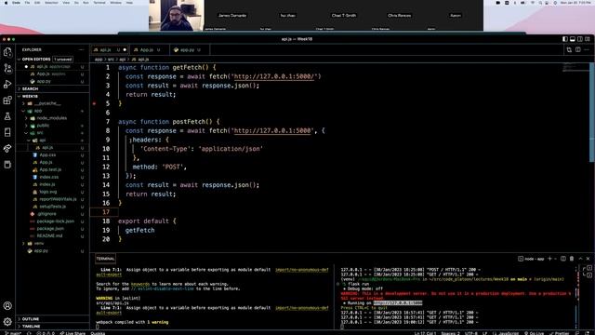Viewport: 595px width, 335px height.
Task: Click the new terminal plus icon
Action: pos(549,259)
